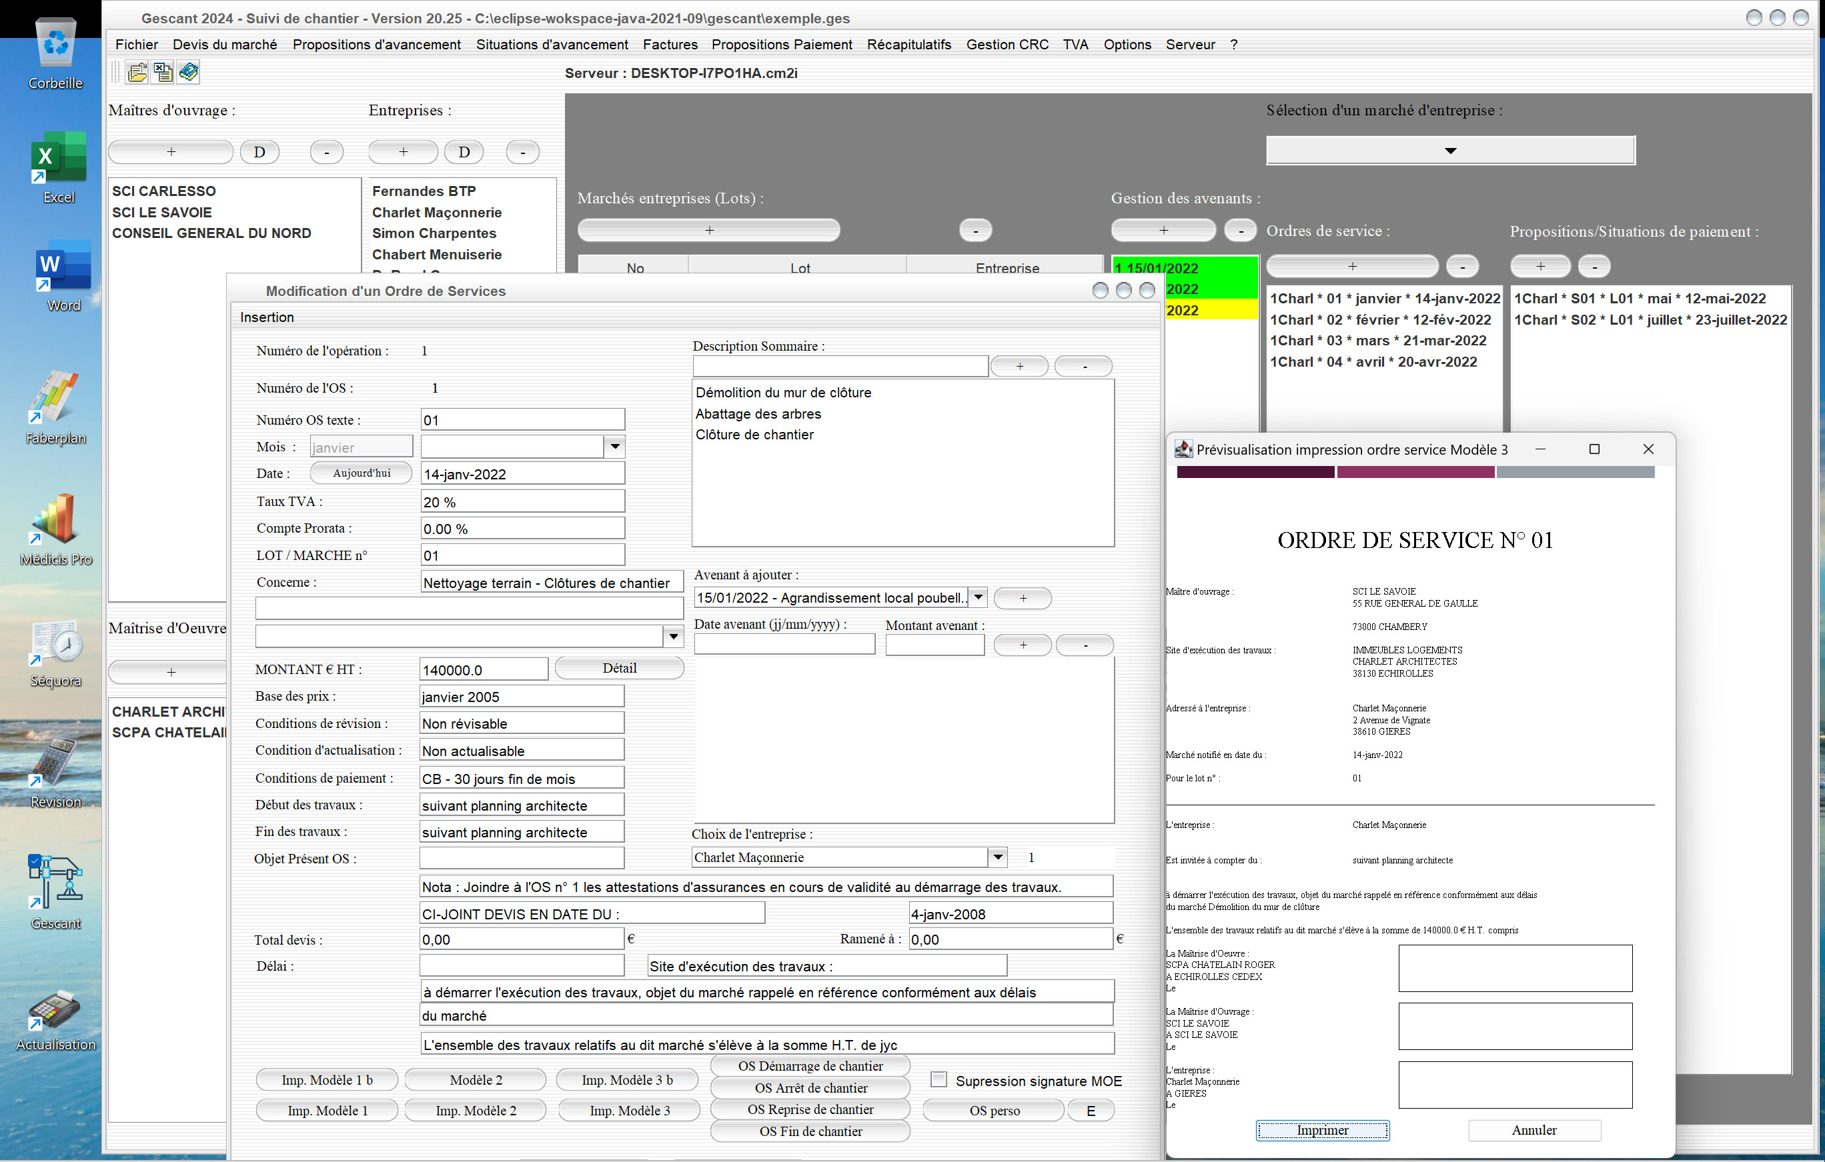Image resolution: width=1825 pixels, height=1162 pixels.
Task: Click into the Numéro OS texte field
Action: pyautogui.click(x=522, y=419)
